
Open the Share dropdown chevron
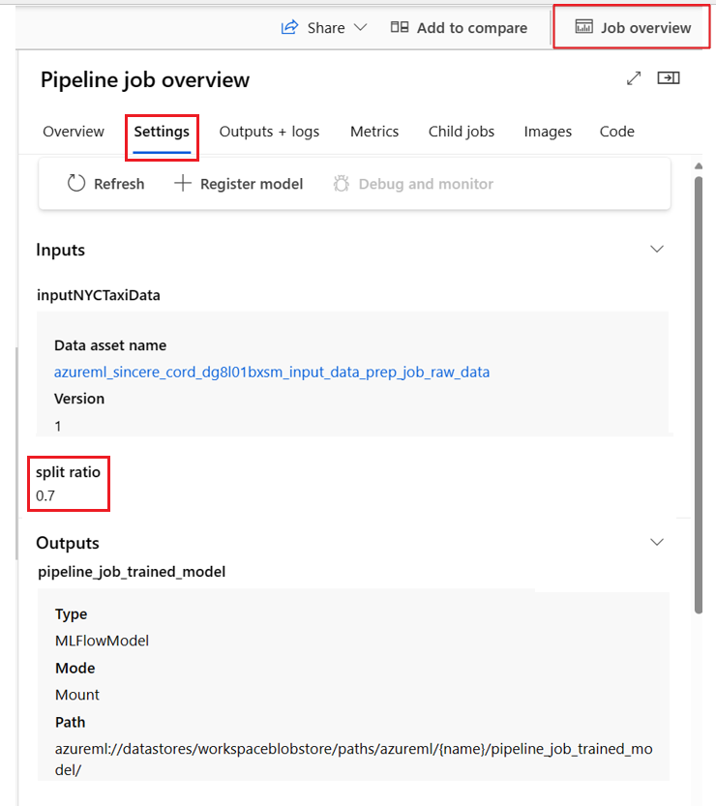coord(361,28)
